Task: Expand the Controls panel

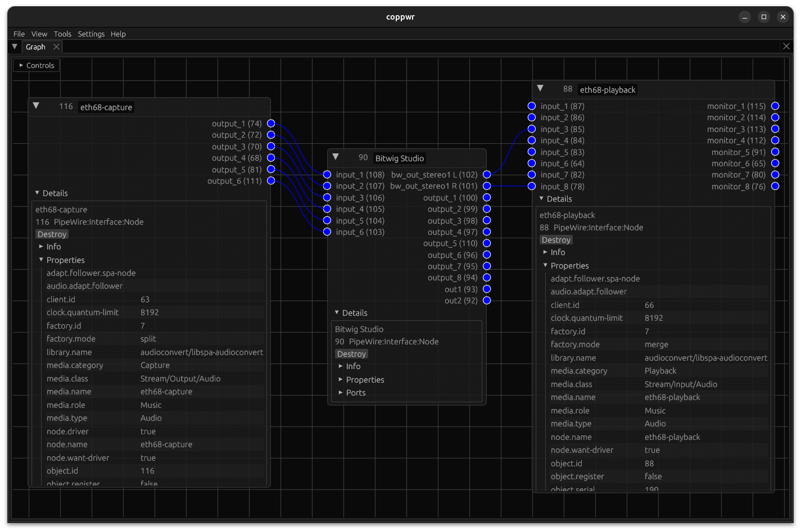Action: tap(37, 66)
